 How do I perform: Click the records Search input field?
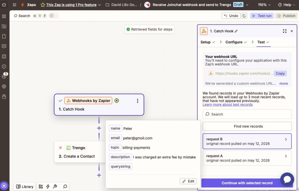(x=247, y=114)
